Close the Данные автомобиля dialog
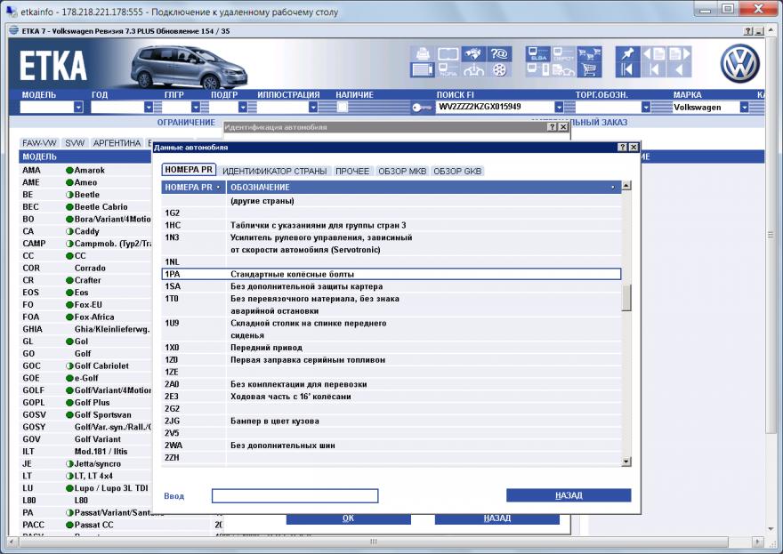The width and height of the screenshot is (783, 554). 634,148
